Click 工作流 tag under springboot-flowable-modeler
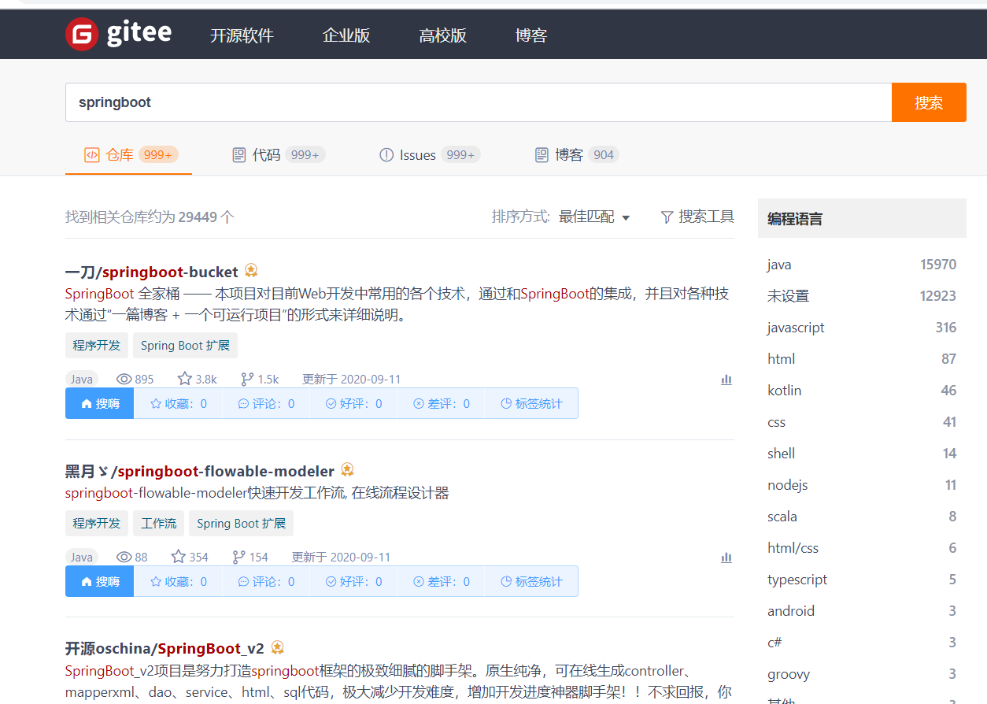This screenshot has height=704, width=987. (159, 524)
